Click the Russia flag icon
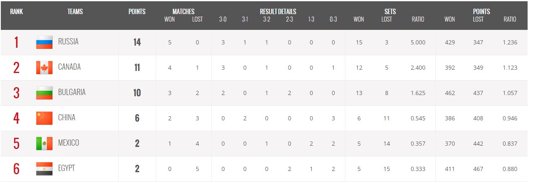533x183 pixels. point(44,42)
